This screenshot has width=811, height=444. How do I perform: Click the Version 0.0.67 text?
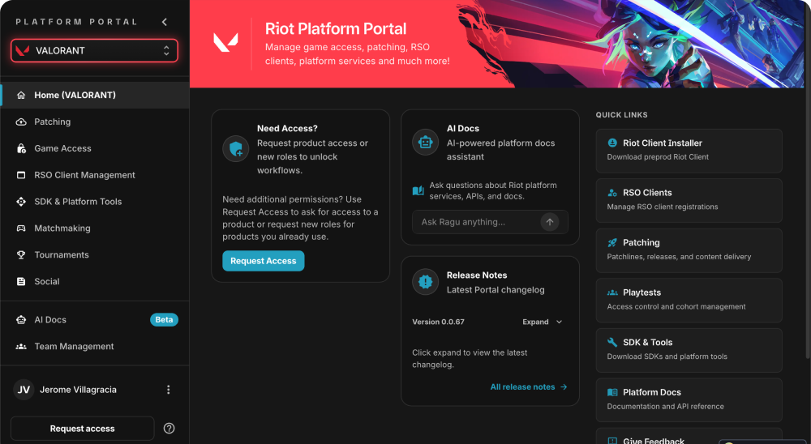point(438,322)
